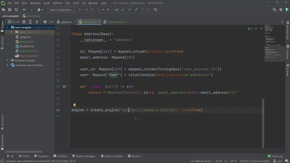Close the database.py editor tab

(99, 22)
